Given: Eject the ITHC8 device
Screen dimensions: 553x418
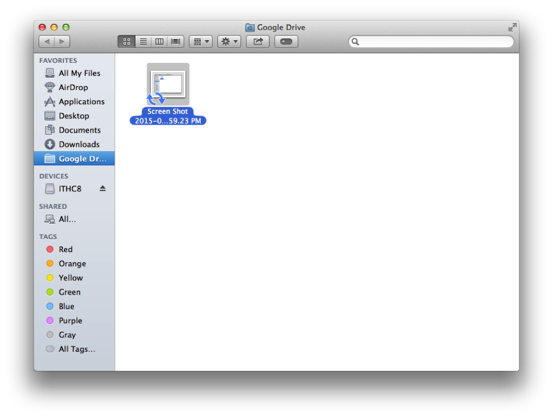Looking at the screenshot, I should click(103, 189).
